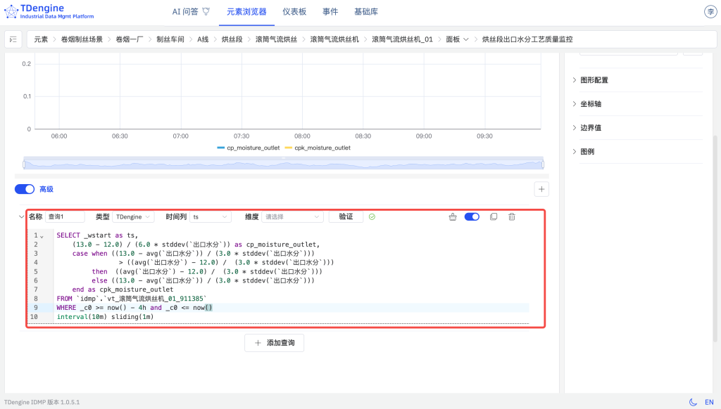721x409 pixels.
Task: Delete 查询1 with the trash icon
Action: point(512,216)
